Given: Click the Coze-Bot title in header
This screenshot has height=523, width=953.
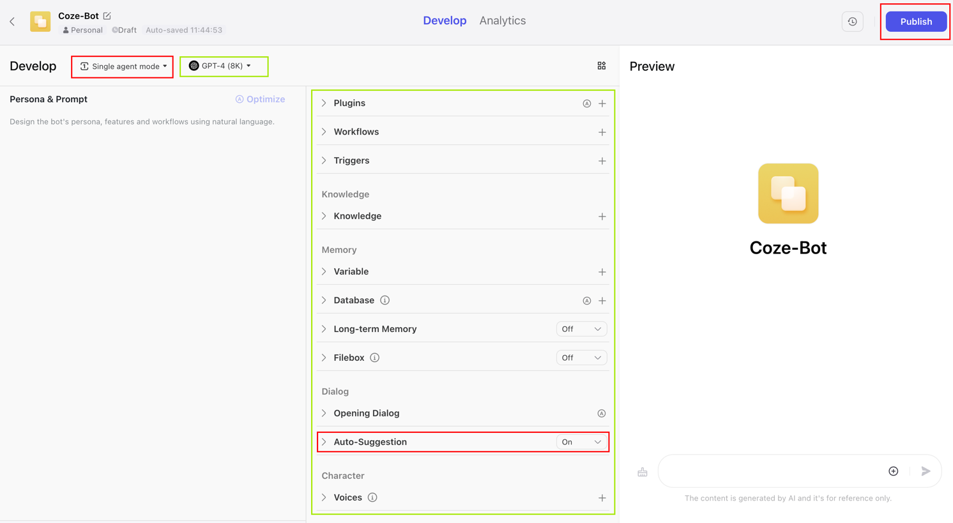Looking at the screenshot, I should pyautogui.click(x=78, y=16).
